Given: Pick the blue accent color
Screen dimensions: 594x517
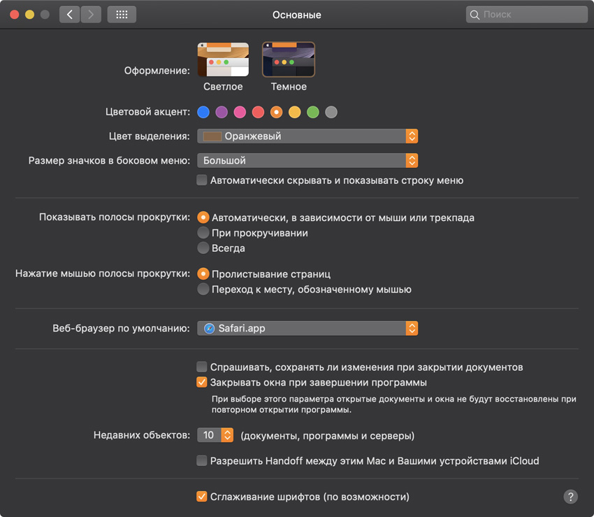Looking at the screenshot, I should (203, 112).
